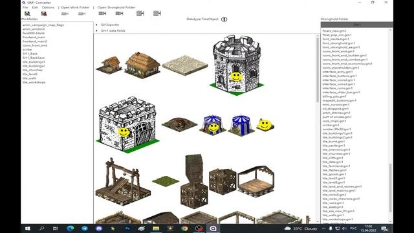The height and width of the screenshot is (233, 414).
Task: Open the Edit menu
Action: [x=35, y=7]
